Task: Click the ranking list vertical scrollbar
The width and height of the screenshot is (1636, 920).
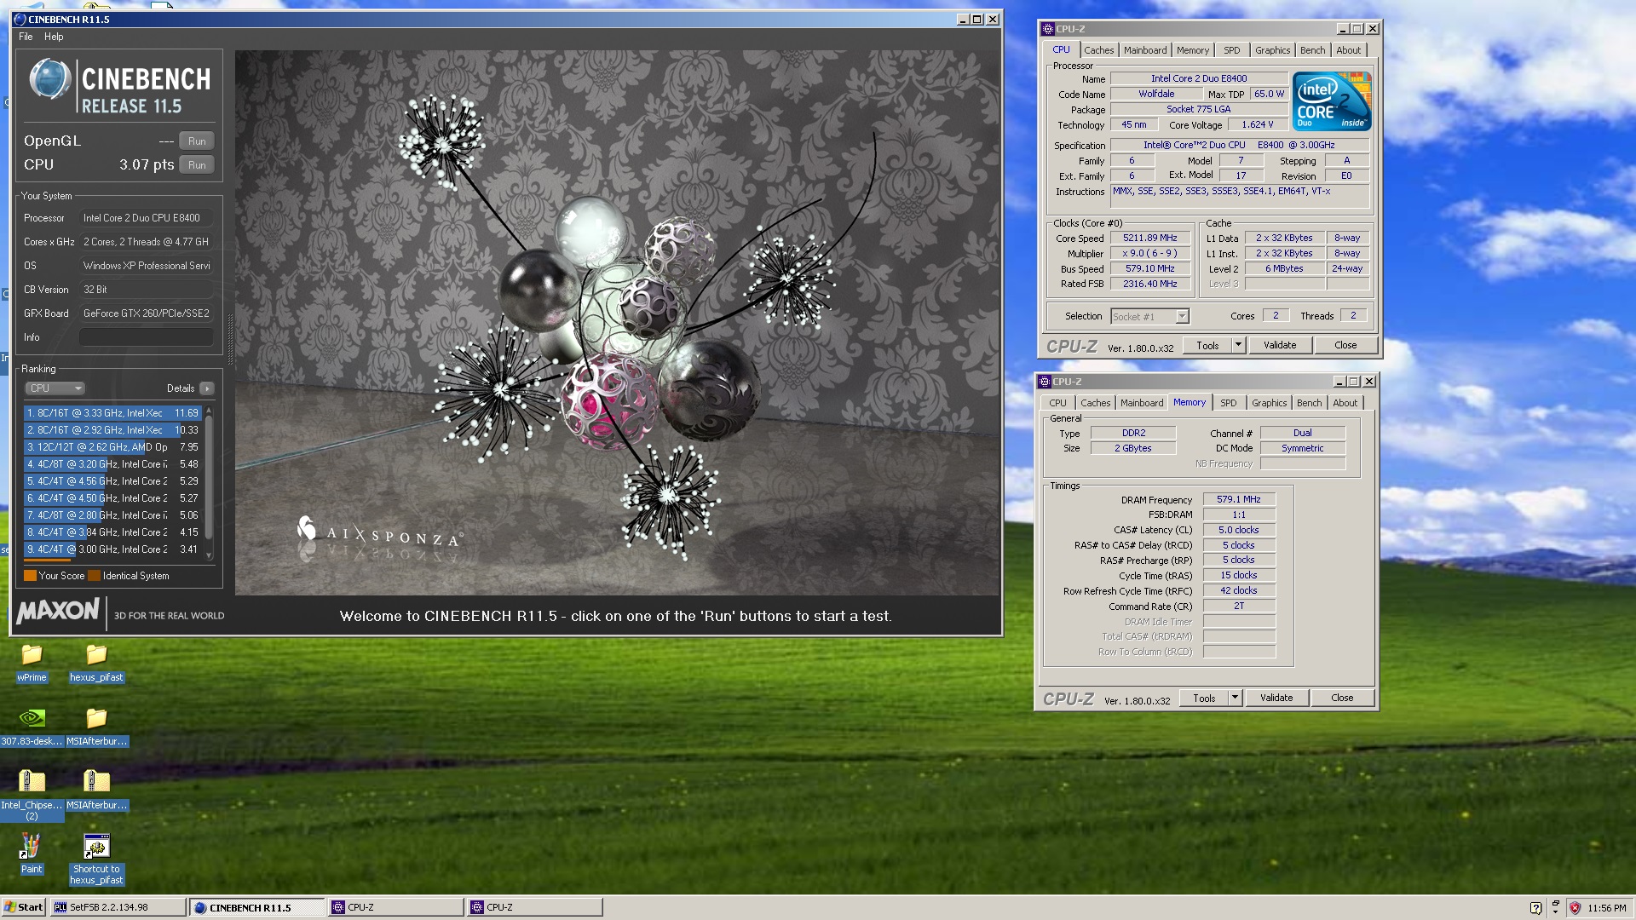Action: point(209,483)
